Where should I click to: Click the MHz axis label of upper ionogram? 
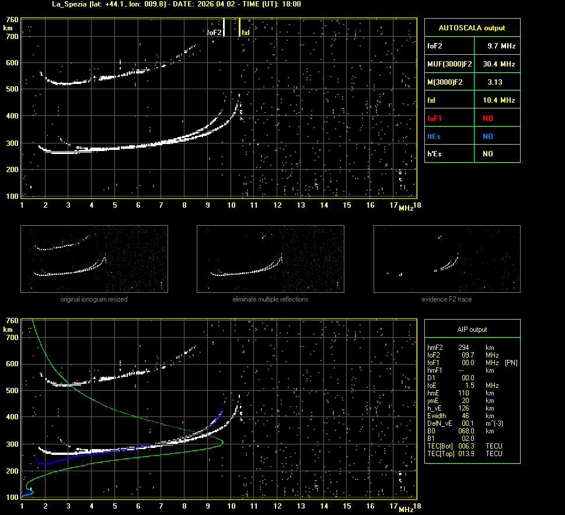coord(406,208)
